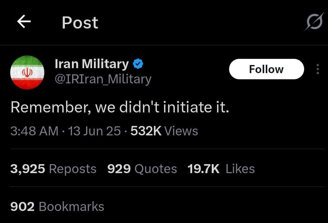Click the word Reposts label
The width and height of the screenshot is (328, 223).
(x=73, y=169)
